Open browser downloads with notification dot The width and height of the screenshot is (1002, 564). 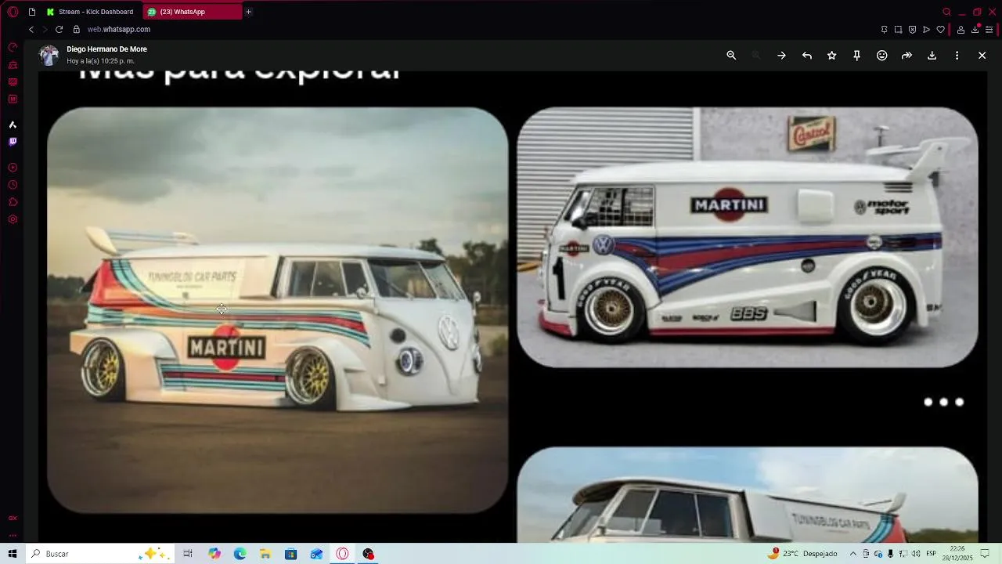click(x=975, y=29)
